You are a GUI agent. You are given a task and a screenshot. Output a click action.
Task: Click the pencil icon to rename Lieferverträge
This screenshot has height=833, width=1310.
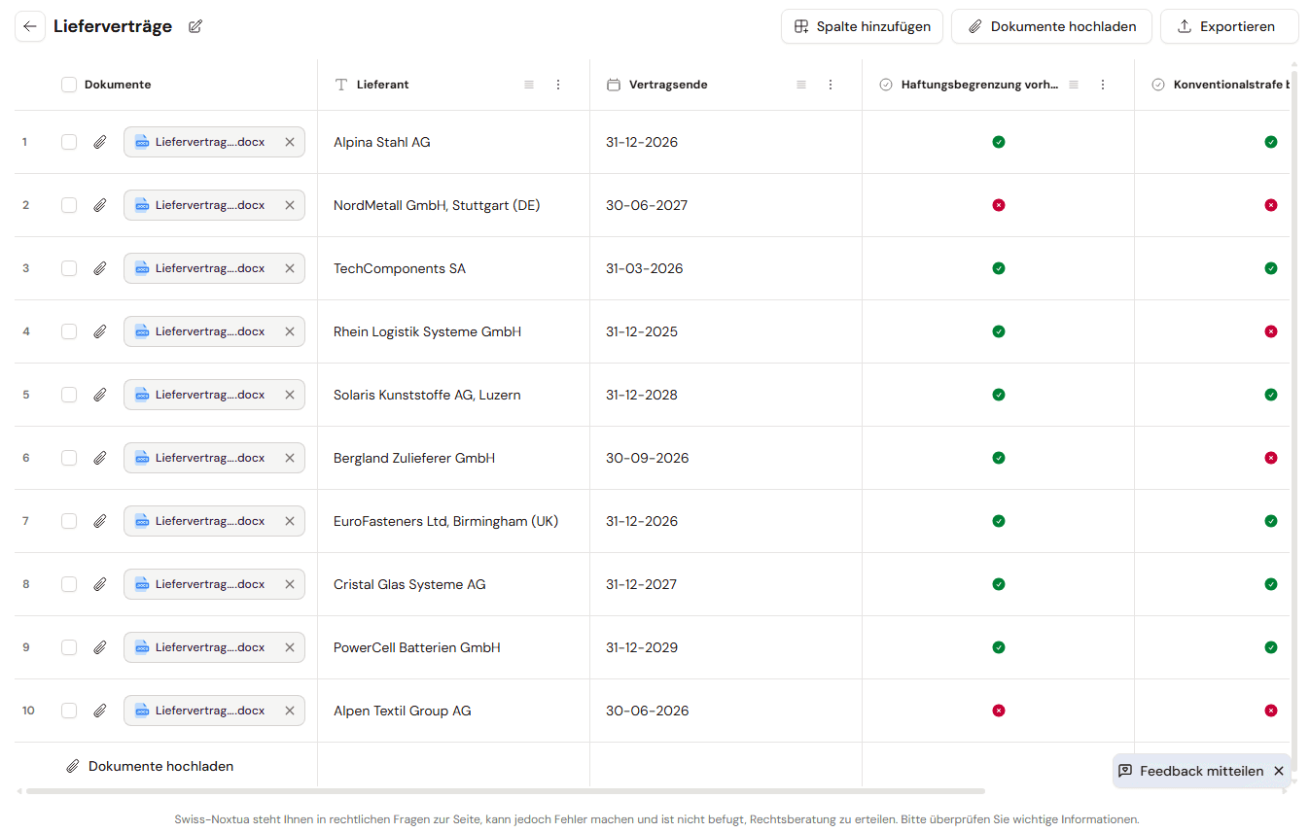coord(195,26)
